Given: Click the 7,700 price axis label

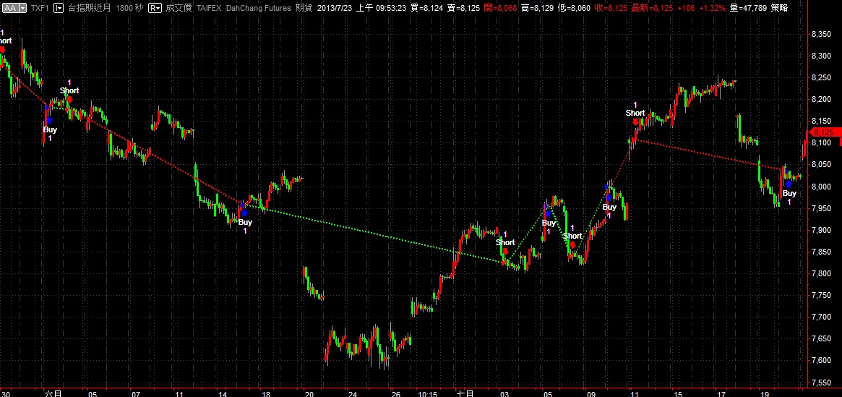Looking at the screenshot, I should pyautogui.click(x=821, y=317).
